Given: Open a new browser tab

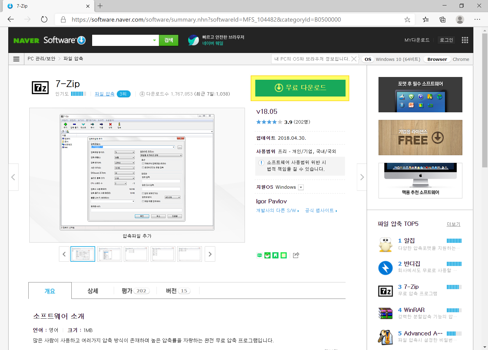Looking at the screenshot, I should 100,6.
